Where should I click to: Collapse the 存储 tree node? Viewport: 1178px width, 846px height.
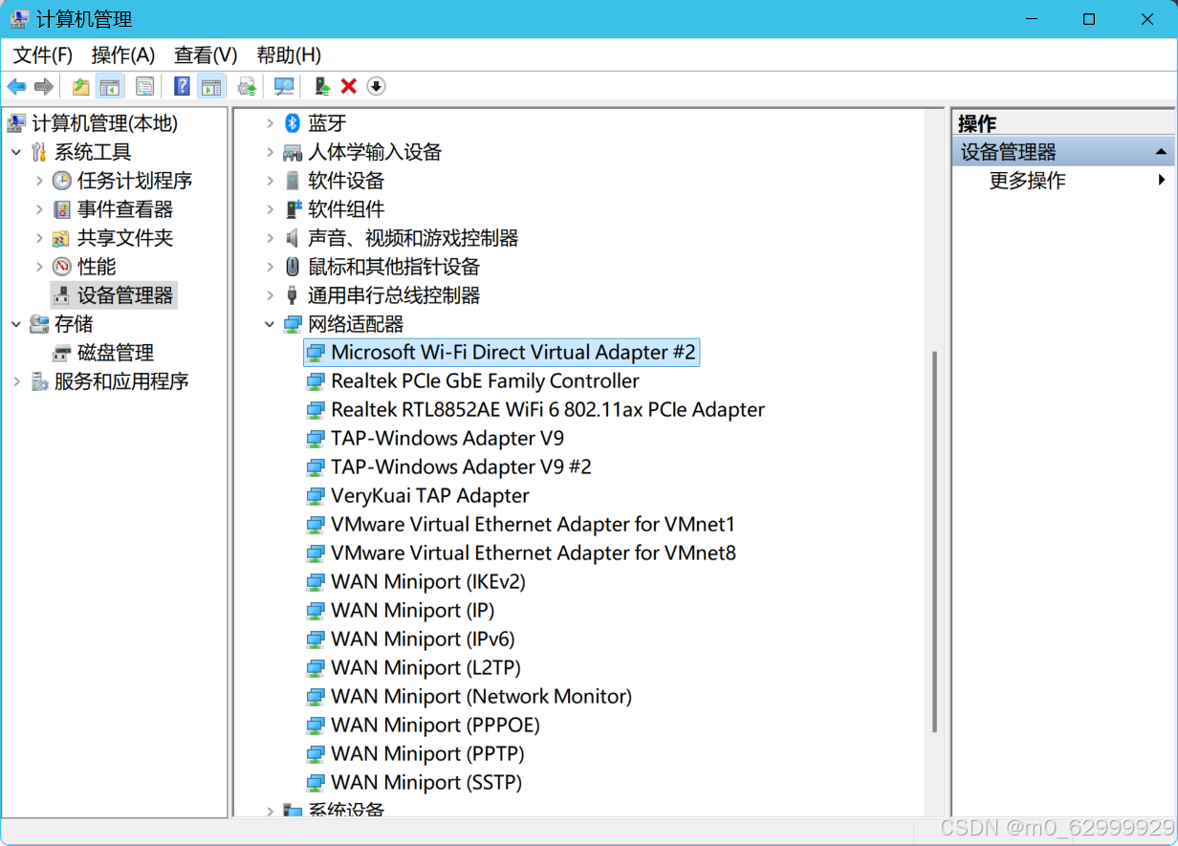coord(16,324)
